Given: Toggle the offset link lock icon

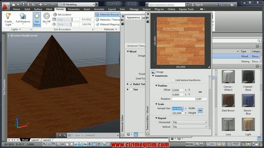Looking at the screenshot, I should (x=200, y=92).
